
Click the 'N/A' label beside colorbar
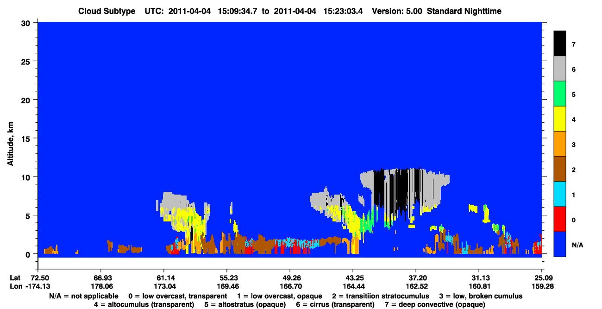click(577, 245)
